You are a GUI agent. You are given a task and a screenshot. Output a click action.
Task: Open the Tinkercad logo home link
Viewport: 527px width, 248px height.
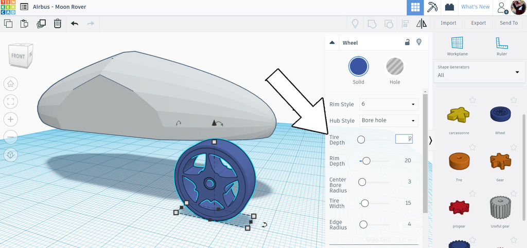8,7
